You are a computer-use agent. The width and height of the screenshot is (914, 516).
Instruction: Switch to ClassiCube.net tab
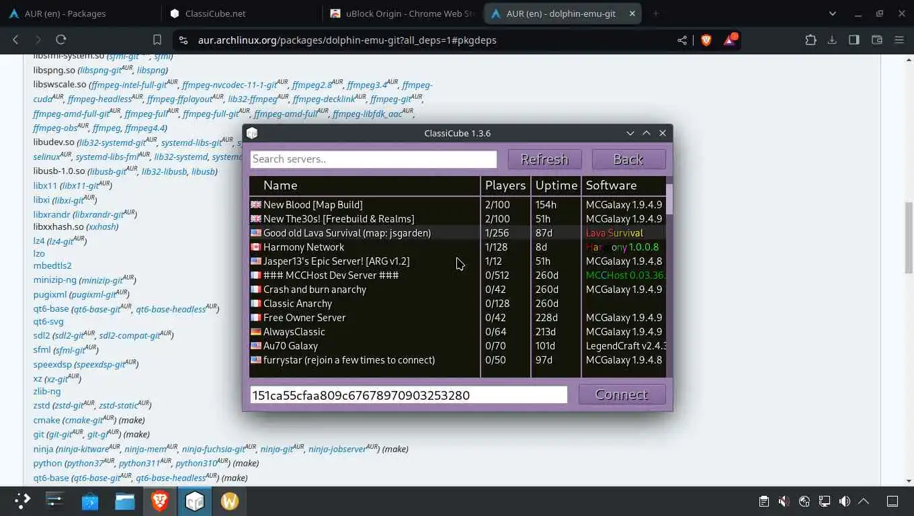[241, 13]
